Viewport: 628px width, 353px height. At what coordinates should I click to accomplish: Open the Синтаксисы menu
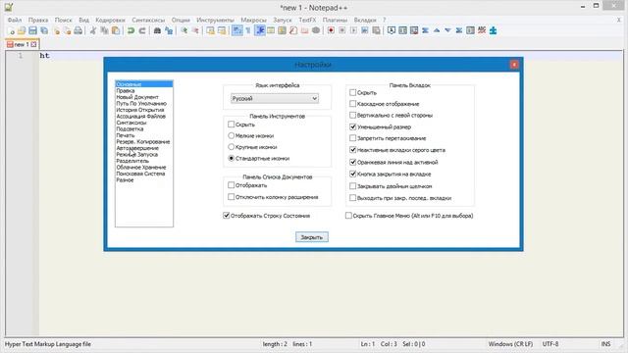click(x=148, y=20)
